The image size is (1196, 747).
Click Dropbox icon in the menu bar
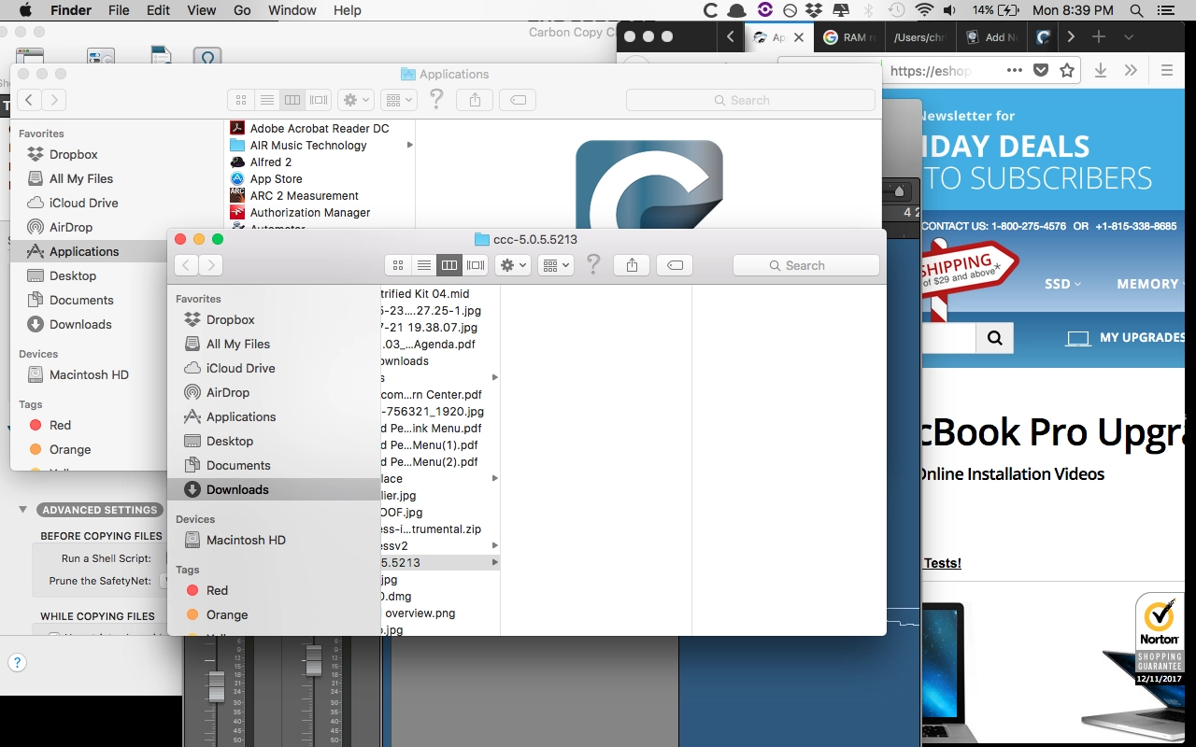(813, 10)
